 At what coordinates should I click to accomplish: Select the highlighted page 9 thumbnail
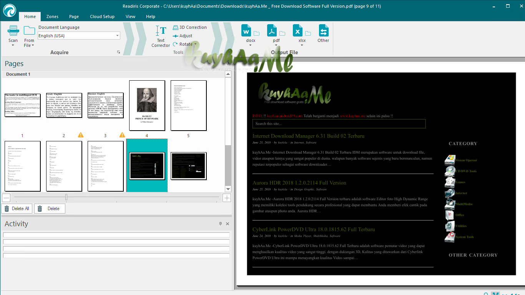147,166
